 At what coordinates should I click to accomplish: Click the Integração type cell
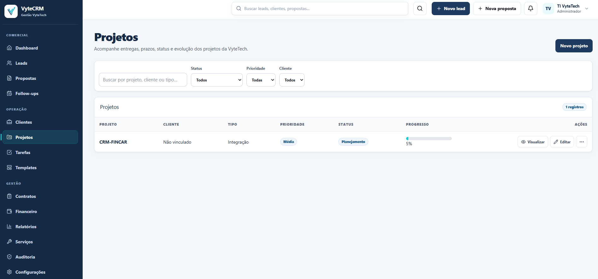[238, 142]
